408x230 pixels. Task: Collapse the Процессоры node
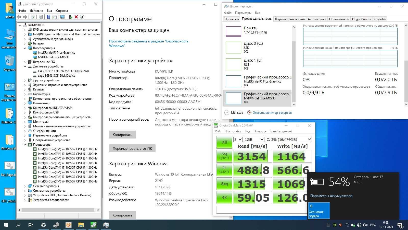25,145
